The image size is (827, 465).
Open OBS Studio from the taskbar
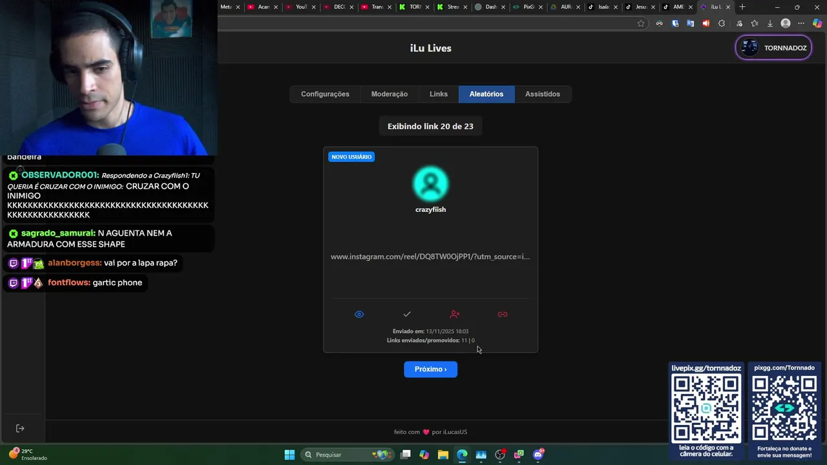click(500, 455)
